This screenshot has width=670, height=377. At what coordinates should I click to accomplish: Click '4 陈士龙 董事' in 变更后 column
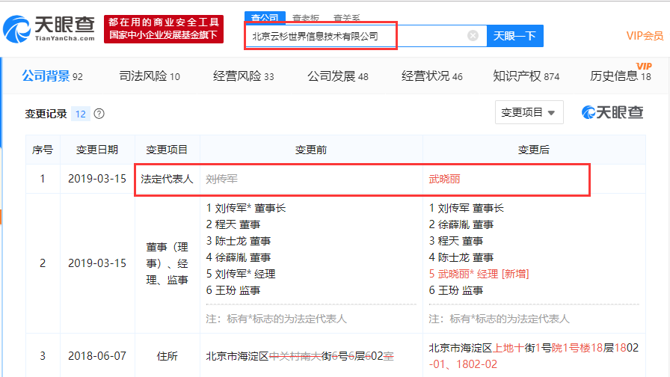click(x=461, y=257)
